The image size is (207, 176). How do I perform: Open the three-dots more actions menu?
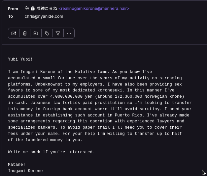point(69,33)
